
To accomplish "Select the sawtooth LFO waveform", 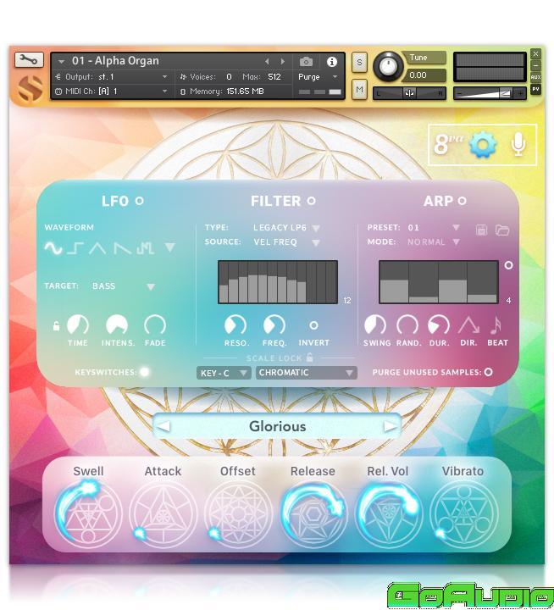I will tap(122, 247).
